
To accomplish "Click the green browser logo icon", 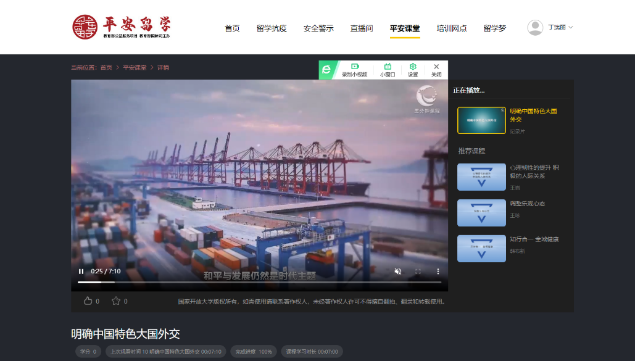I will 326,70.
